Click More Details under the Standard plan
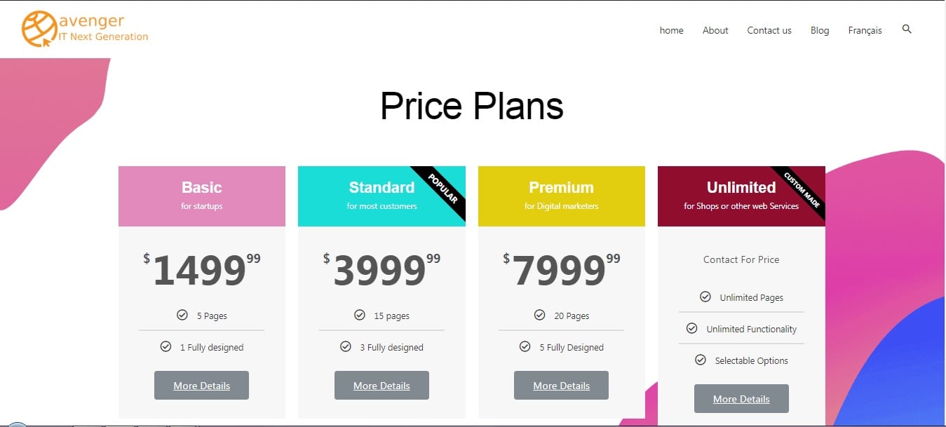The height and width of the screenshot is (427, 946). 381,386
